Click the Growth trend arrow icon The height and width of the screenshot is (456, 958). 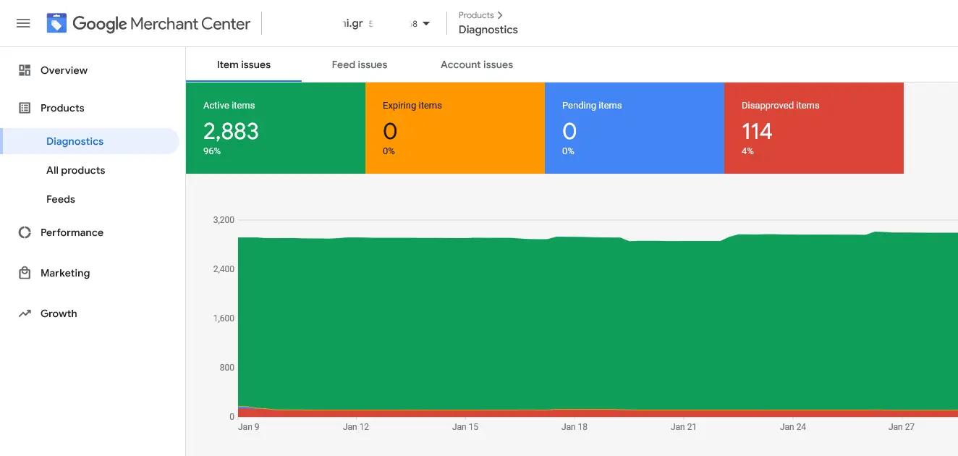tap(25, 313)
